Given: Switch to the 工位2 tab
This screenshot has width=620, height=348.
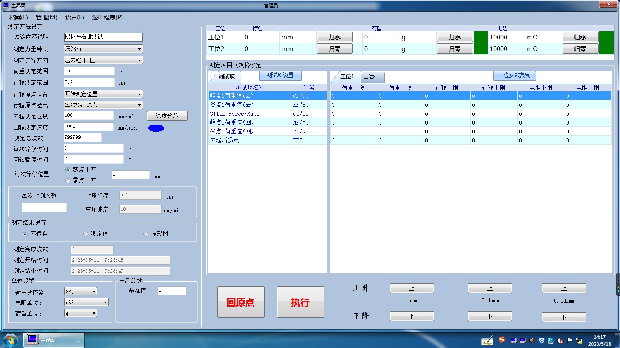Looking at the screenshot, I should click(370, 77).
